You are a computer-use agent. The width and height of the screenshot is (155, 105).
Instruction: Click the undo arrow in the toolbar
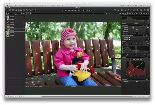point(27,10)
